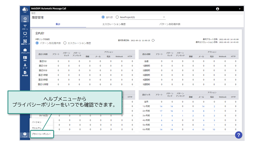This screenshot has width=265, height=147.
Task: Select the 全PJ計 radio button
Action: 103,17
